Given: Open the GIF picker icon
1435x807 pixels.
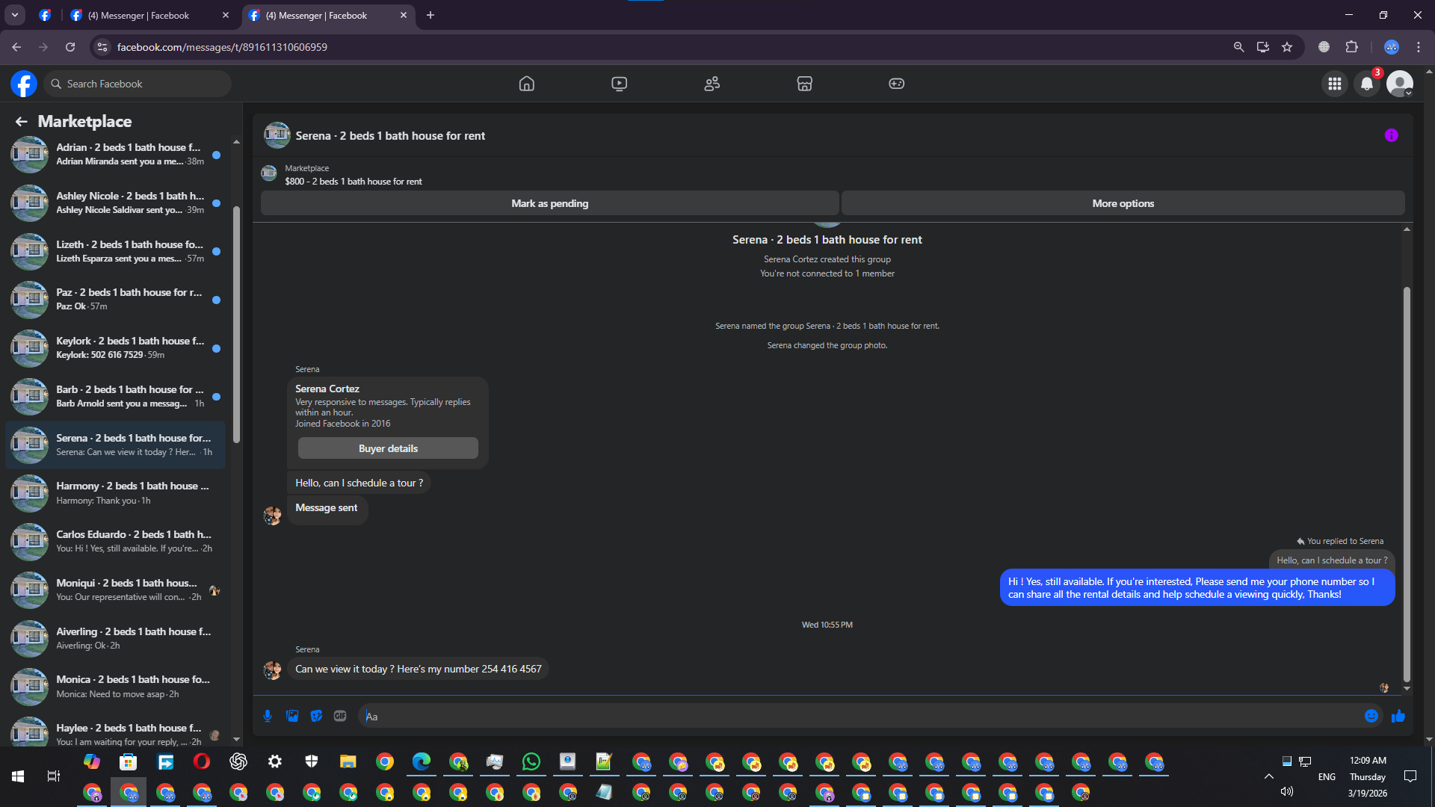Looking at the screenshot, I should pyautogui.click(x=340, y=716).
